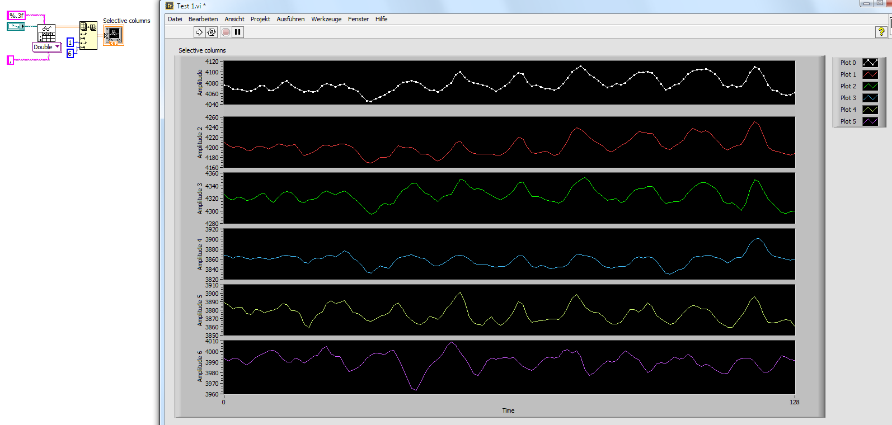Click the front panel Selective columns chart caption

pos(202,50)
